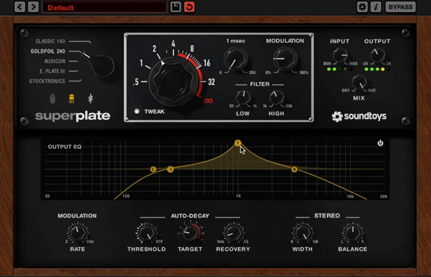The height and width of the screenshot is (277, 431).
Task: Toggle the TWEAK panel button
Action: point(137,111)
